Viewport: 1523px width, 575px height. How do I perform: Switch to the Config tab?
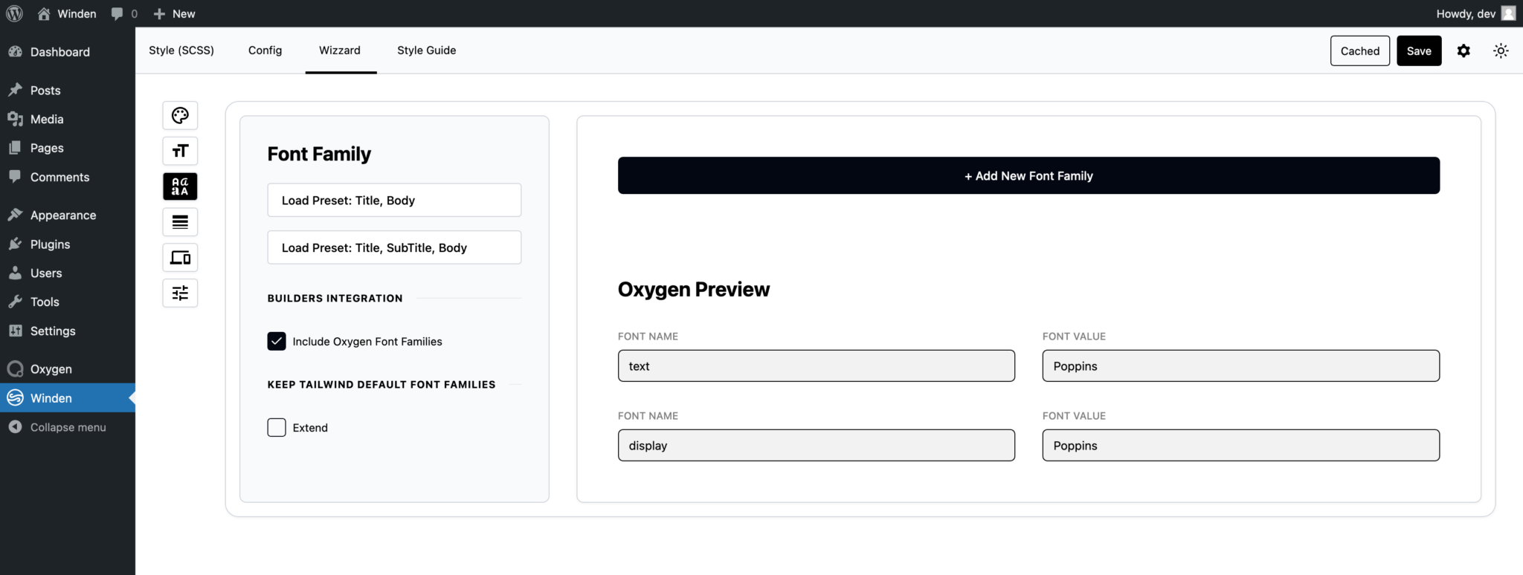click(265, 51)
